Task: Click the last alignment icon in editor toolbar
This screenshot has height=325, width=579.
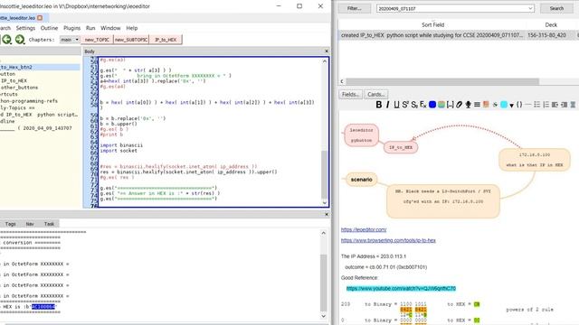Action: coord(573,105)
